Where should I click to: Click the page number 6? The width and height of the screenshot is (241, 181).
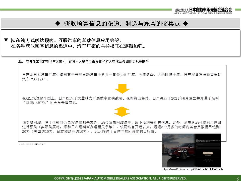[237, 178]
